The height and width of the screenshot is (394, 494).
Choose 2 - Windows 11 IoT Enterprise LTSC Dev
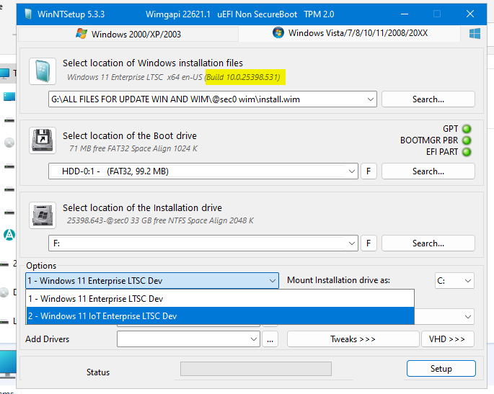coord(220,316)
